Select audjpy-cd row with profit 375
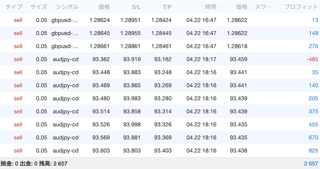320x169 pixels. pos(160,112)
